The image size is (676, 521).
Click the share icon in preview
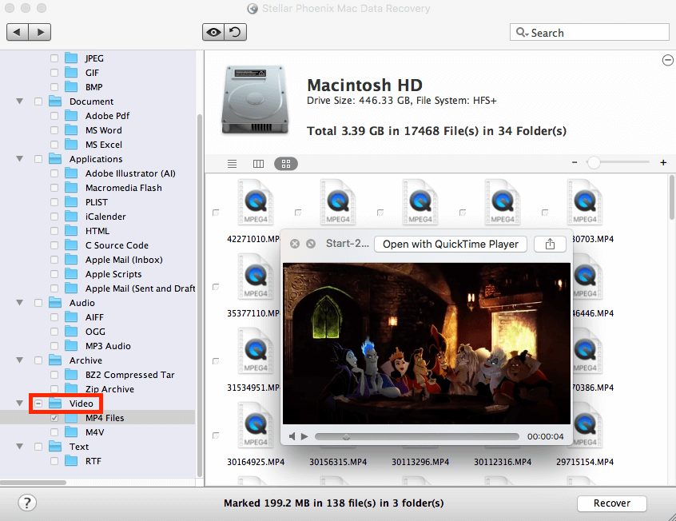click(550, 244)
